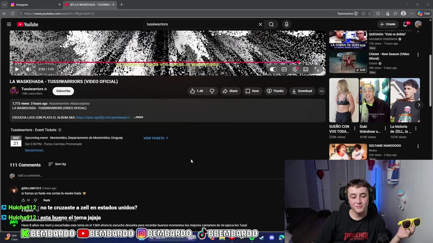
Task: Advance the Shorts shelf with next arrow
Action: click(x=419, y=105)
